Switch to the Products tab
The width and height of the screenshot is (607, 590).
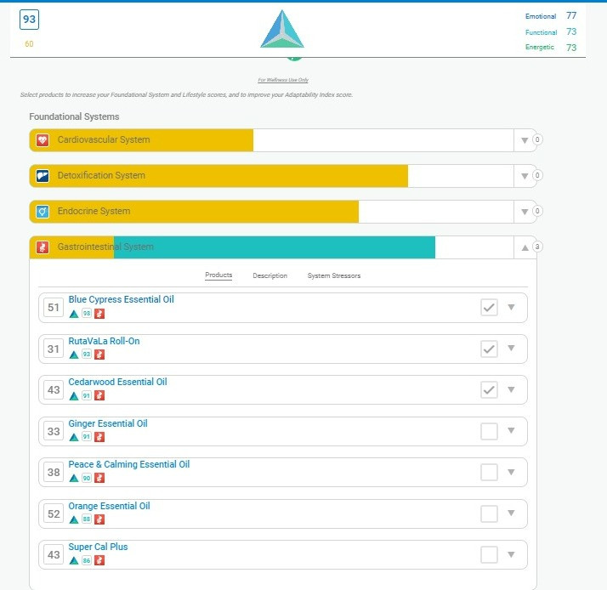(218, 275)
